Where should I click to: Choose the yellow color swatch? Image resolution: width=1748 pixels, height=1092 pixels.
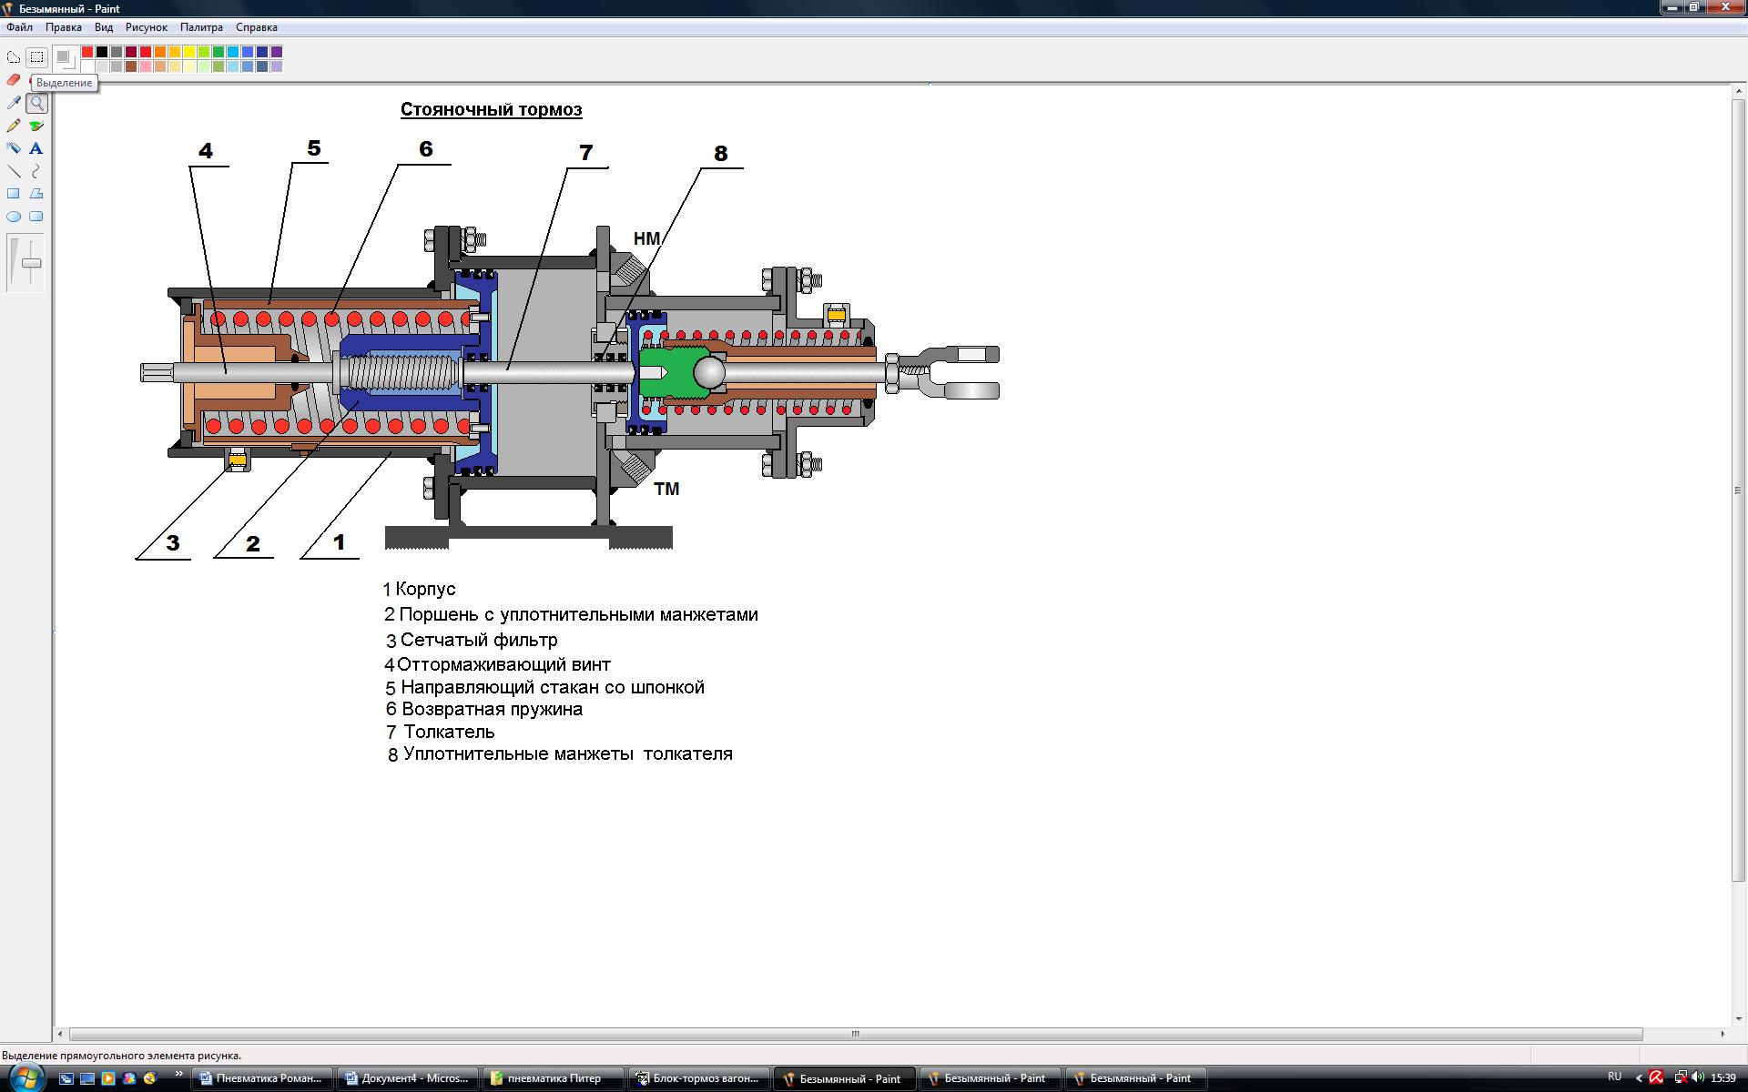pos(189,52)
